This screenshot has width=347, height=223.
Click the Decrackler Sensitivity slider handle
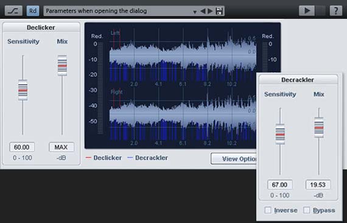click(280, 134)
